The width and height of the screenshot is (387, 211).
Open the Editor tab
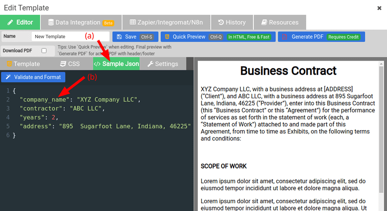coord(20,22)
